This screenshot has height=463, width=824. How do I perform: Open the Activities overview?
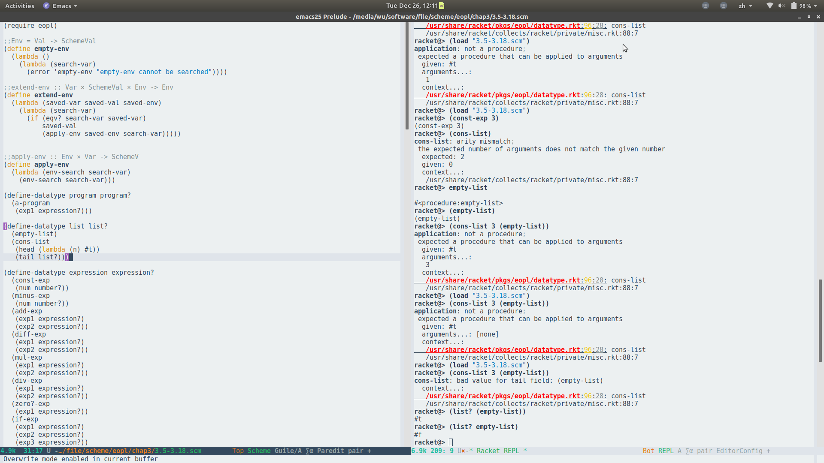pyautogui.click(x=20, y=6)
